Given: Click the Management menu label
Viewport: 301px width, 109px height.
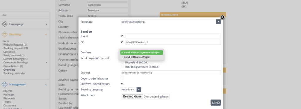Looking at the screenshot, I should [x=18, y=84].
